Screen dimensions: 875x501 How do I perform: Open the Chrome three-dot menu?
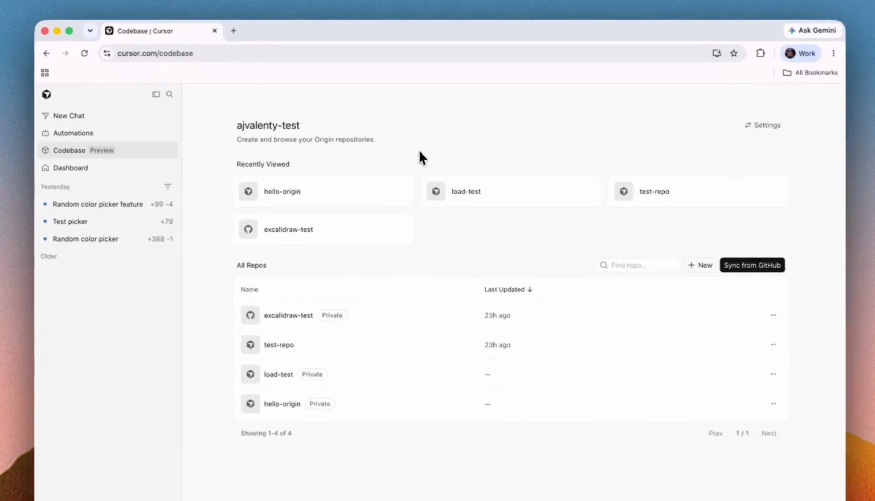tap(833, 54)
